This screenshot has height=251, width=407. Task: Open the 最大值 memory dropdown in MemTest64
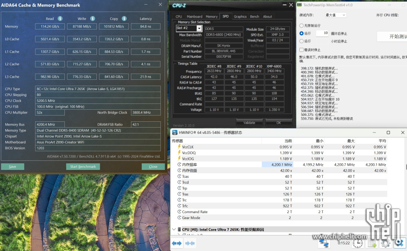pyautogui.click(x=335, y=15)
